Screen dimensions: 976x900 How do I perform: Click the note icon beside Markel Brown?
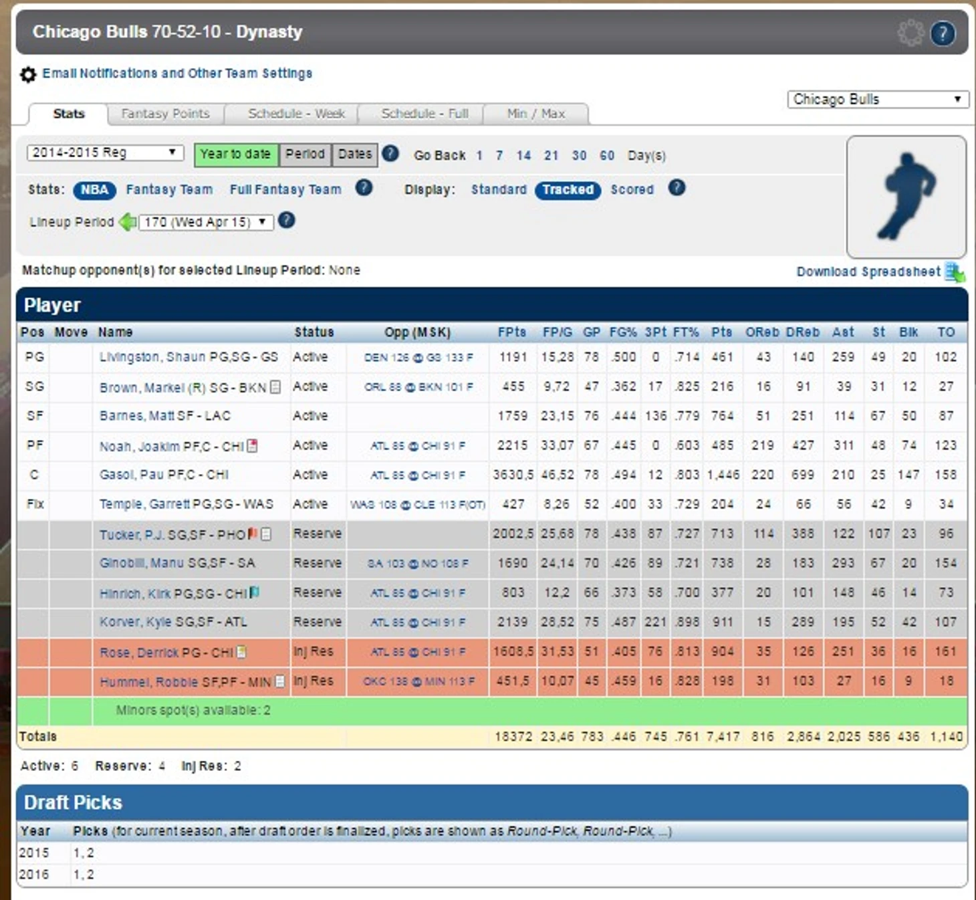[275, 387]
